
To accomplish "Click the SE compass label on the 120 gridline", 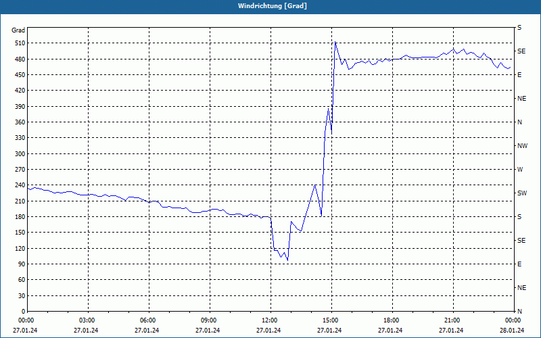I will click(521, 241).
